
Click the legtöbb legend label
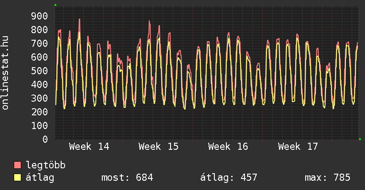46,165
